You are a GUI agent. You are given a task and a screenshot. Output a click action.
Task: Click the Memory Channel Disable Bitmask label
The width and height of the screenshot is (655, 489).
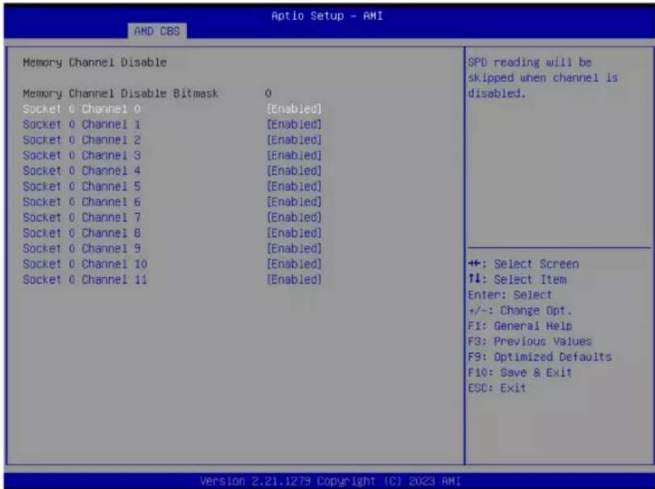click(x=121, y=94)
